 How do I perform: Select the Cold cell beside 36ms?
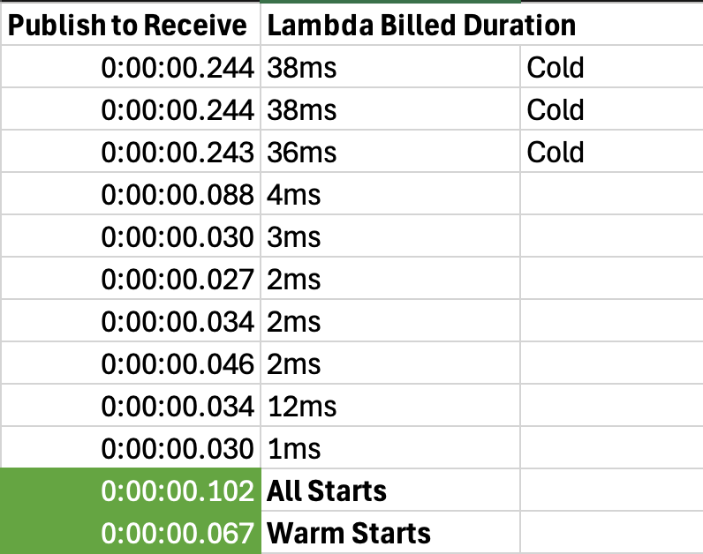coord(556,153)
